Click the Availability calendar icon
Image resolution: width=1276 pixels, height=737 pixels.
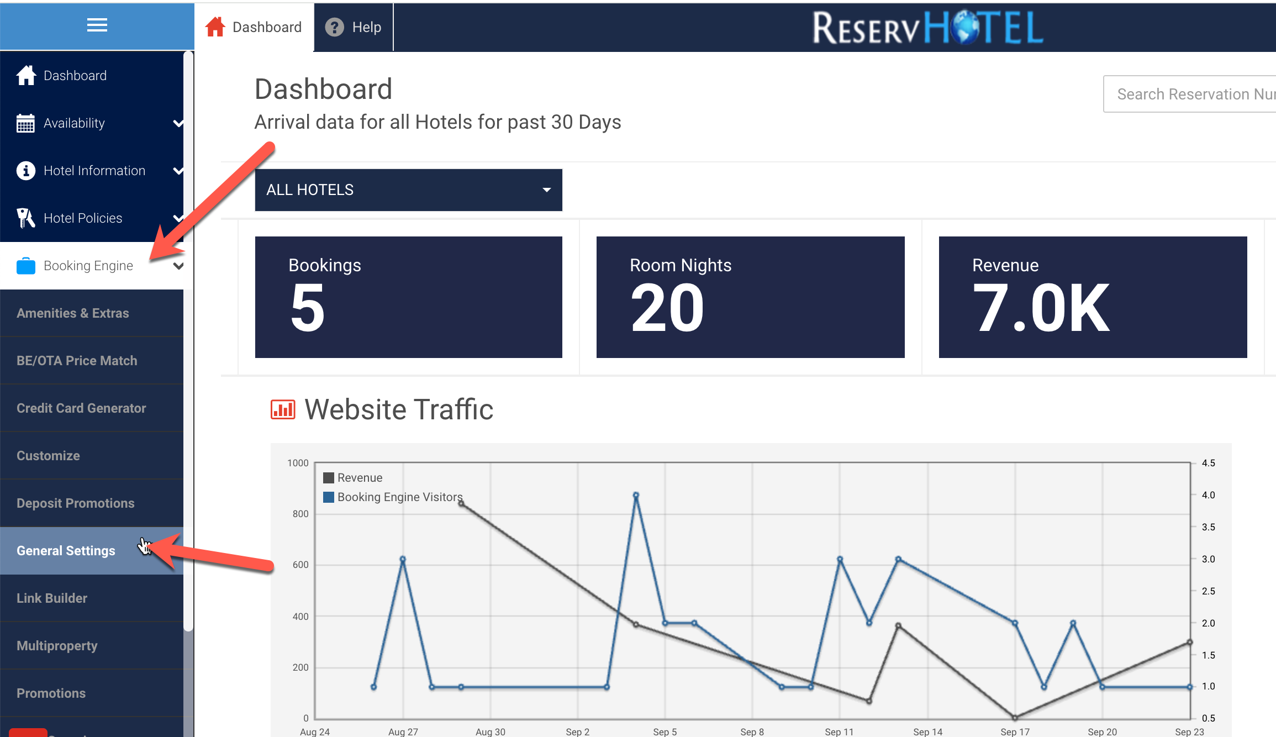[25, 123]
